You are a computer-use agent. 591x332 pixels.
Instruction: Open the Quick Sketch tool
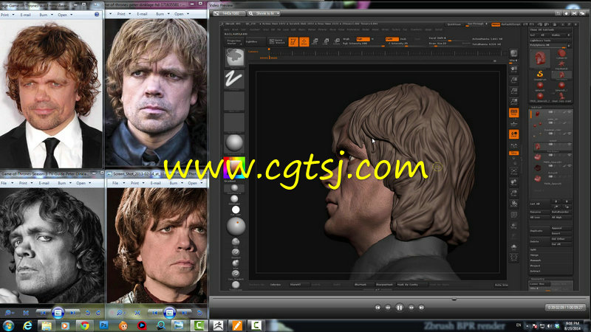click(277, 41)
